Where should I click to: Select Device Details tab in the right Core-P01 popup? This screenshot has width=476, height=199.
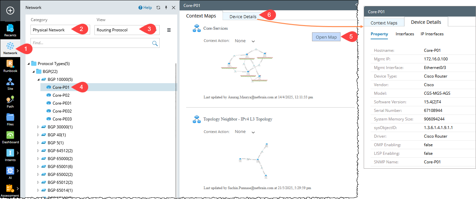426,22
